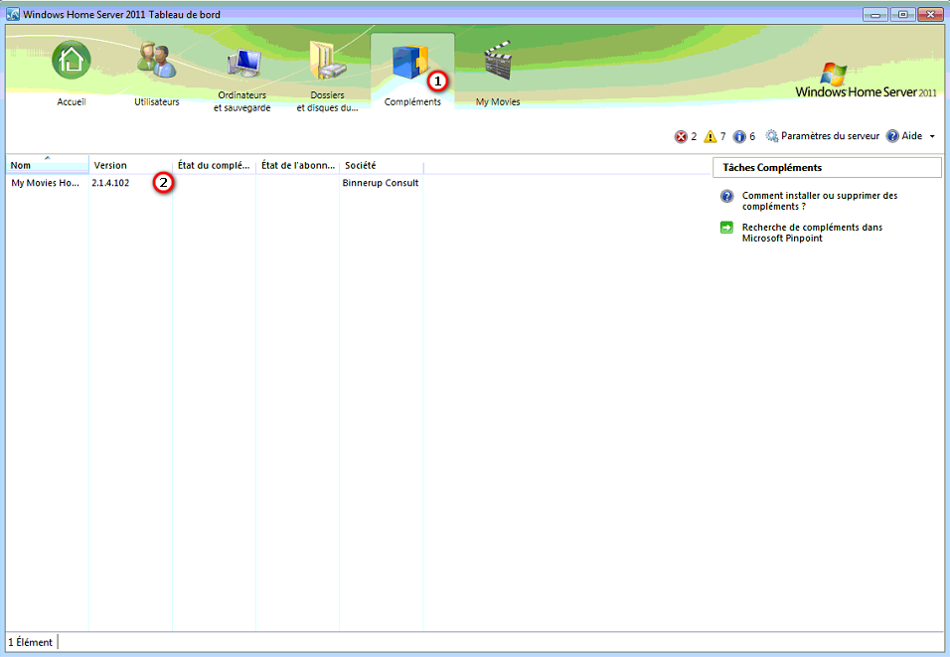Open Recherche de compléments dans Microsoft Pinpoint
950x657 pixels.
812,233
